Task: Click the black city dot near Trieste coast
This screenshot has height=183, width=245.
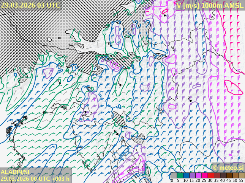Action: pos(85,112)
